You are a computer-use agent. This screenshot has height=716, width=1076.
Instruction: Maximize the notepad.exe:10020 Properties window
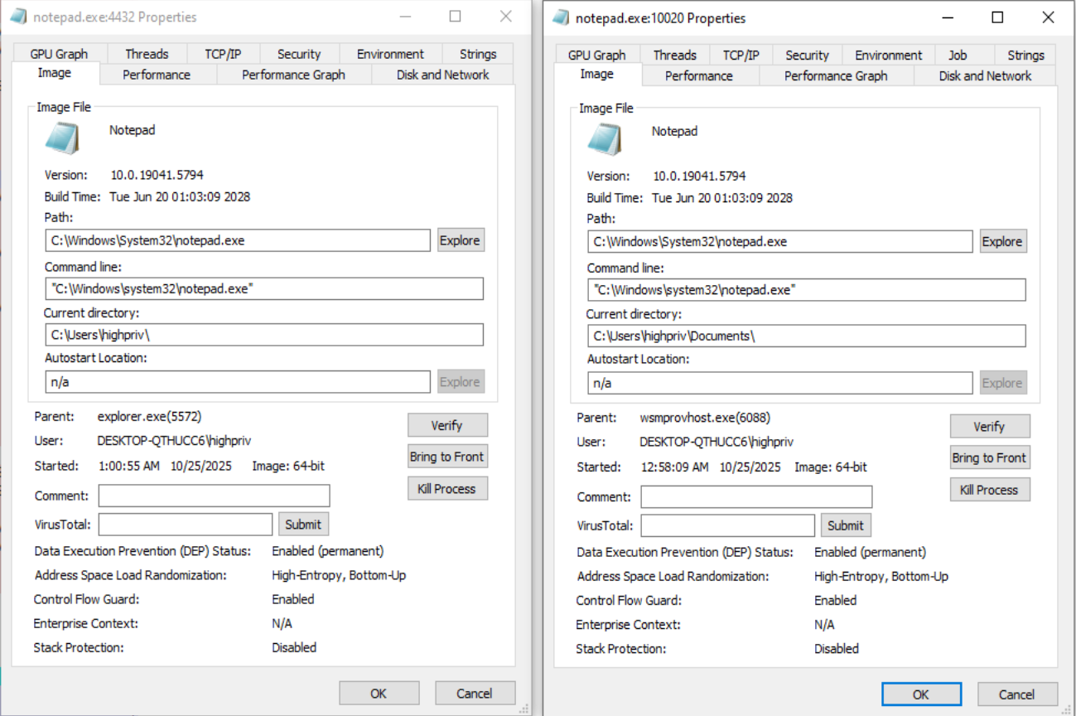tap(997, 17)
